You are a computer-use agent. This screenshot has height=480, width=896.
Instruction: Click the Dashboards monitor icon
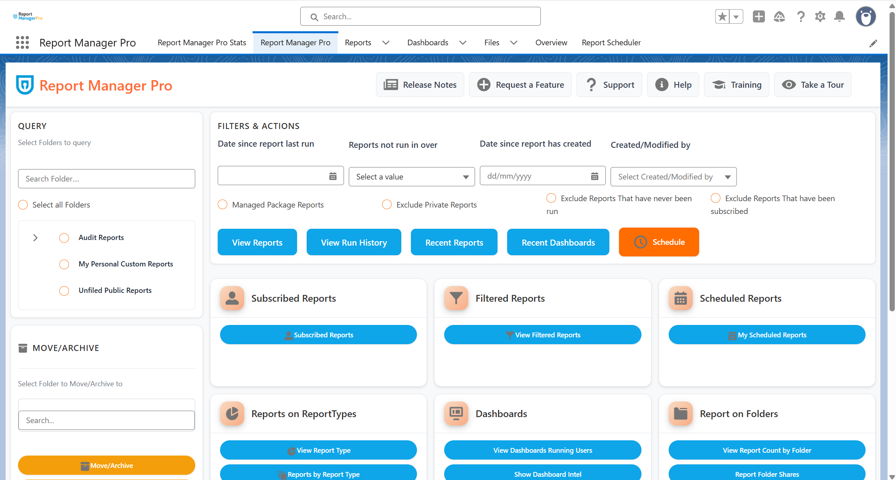click(456, 413)
